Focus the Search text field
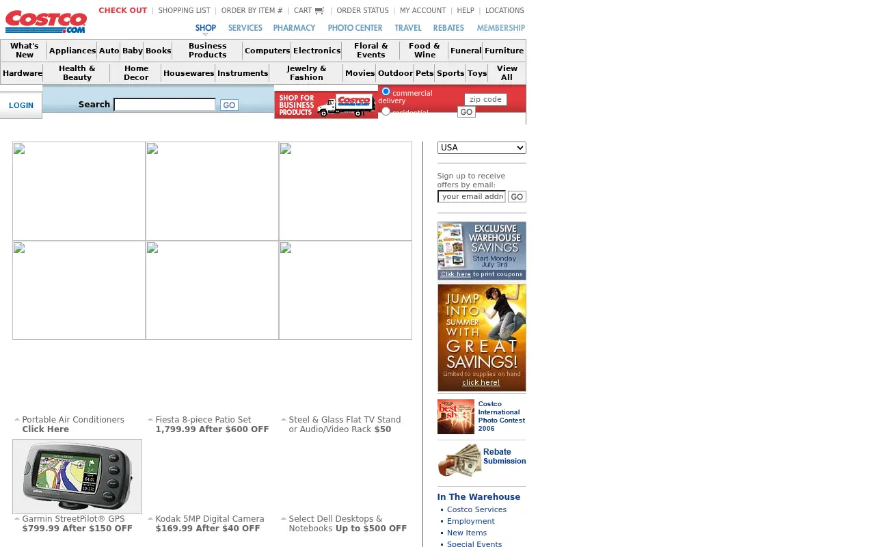 pyautogui.click(x=165, y=105)
